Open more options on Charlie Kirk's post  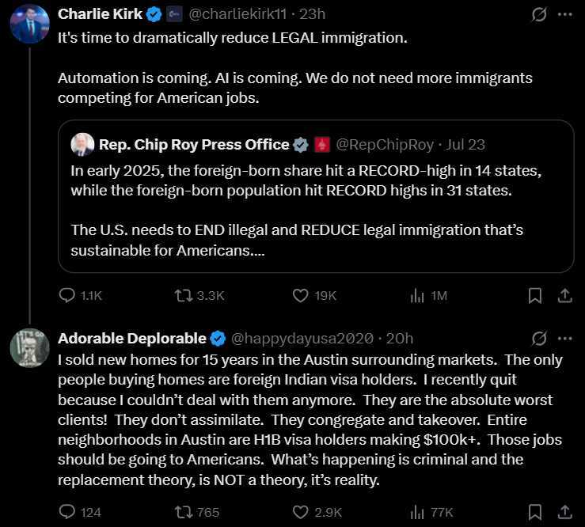tap(565, 14)
